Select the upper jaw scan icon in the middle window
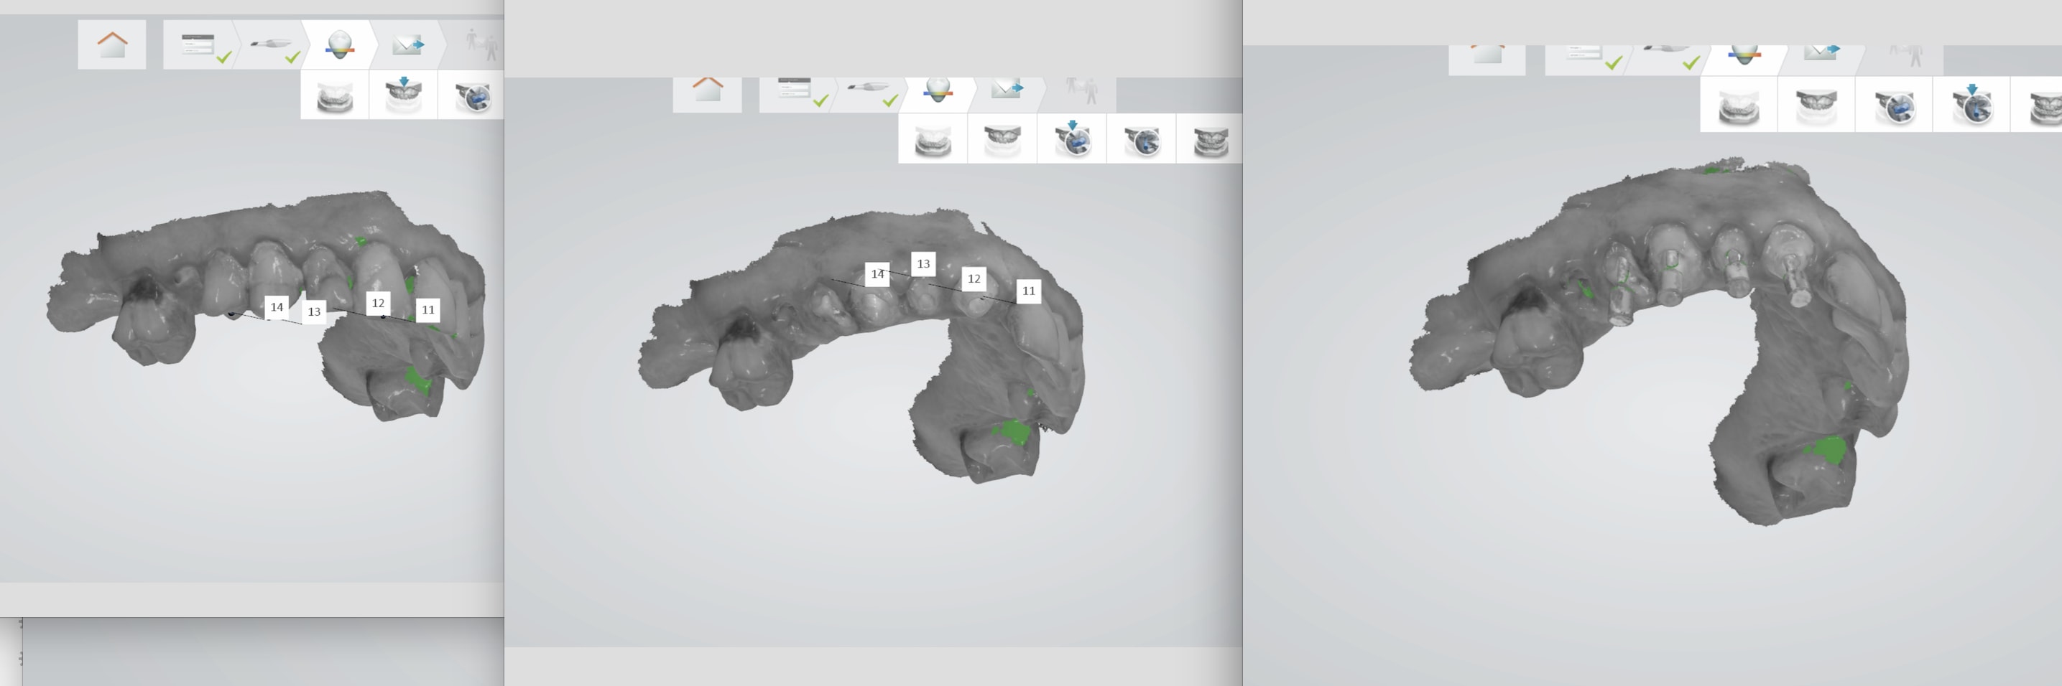The width and height of the screenshot is (2062, 686). [1002, 140]
